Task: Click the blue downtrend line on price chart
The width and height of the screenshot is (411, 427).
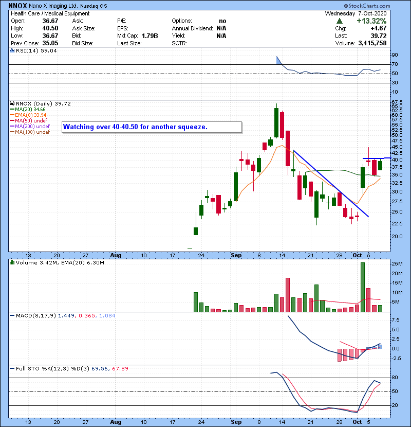Action: pos(331,184)
